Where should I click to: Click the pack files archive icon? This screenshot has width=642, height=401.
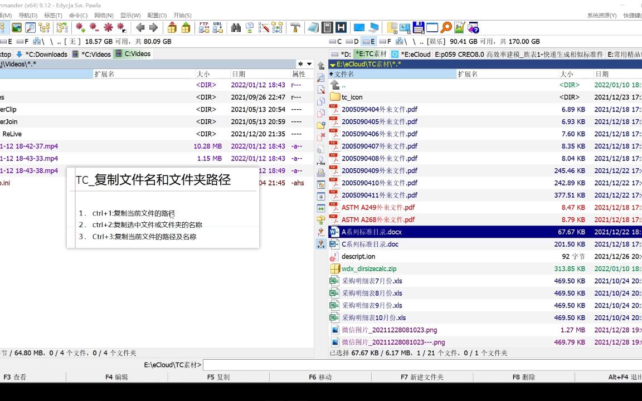171,28
